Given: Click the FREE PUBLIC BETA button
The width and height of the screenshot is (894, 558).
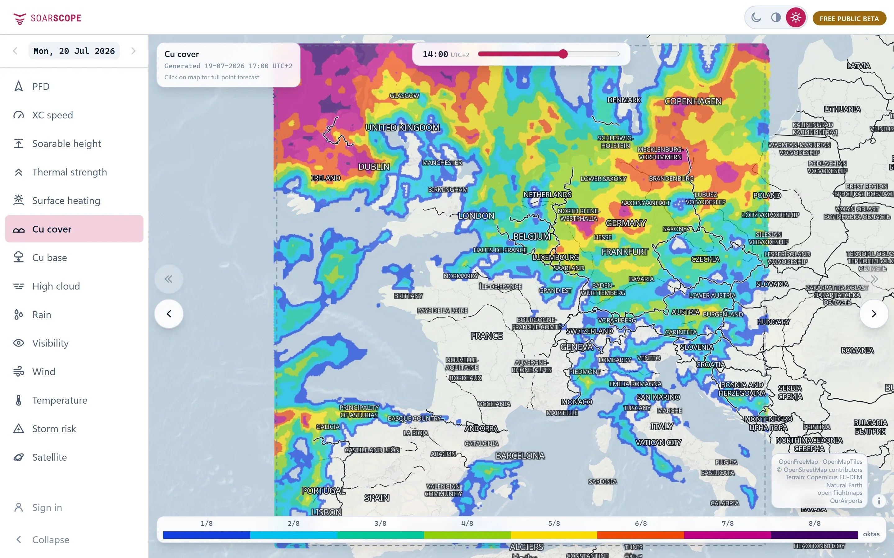Looking at the screenshot, I should (x=849, y=19).
